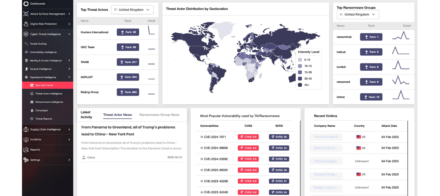Image resolution: width=440 pixels, height=196 pixels.
Task: Click the Threat Hunting magnifier icon
Action: click(26, 44)
